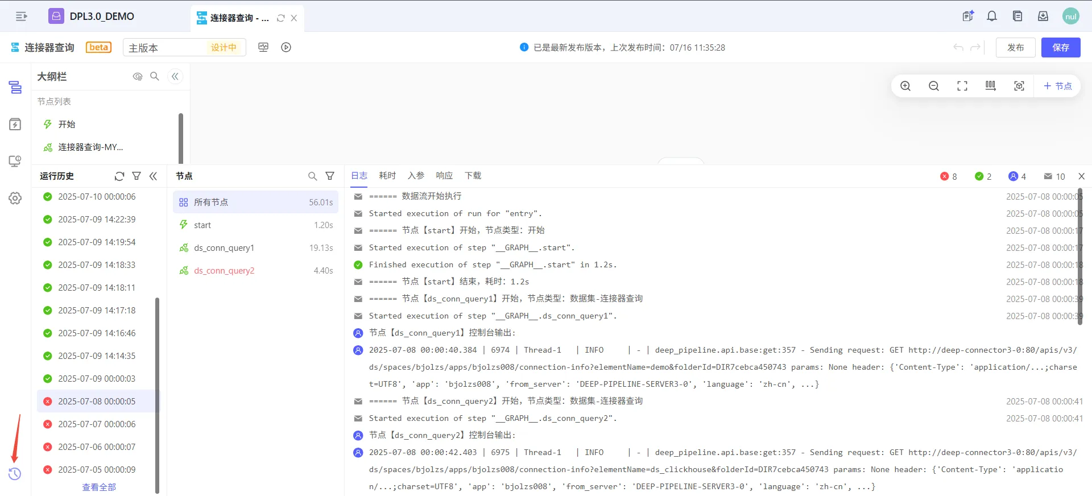The image size is (1092, 496).
Task: Switch to the 入参 tab
Action: click(x=416, y=176)
